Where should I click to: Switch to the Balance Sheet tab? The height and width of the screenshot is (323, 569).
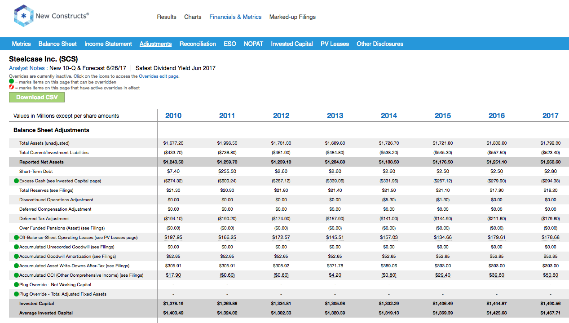[x=57, y=44]
